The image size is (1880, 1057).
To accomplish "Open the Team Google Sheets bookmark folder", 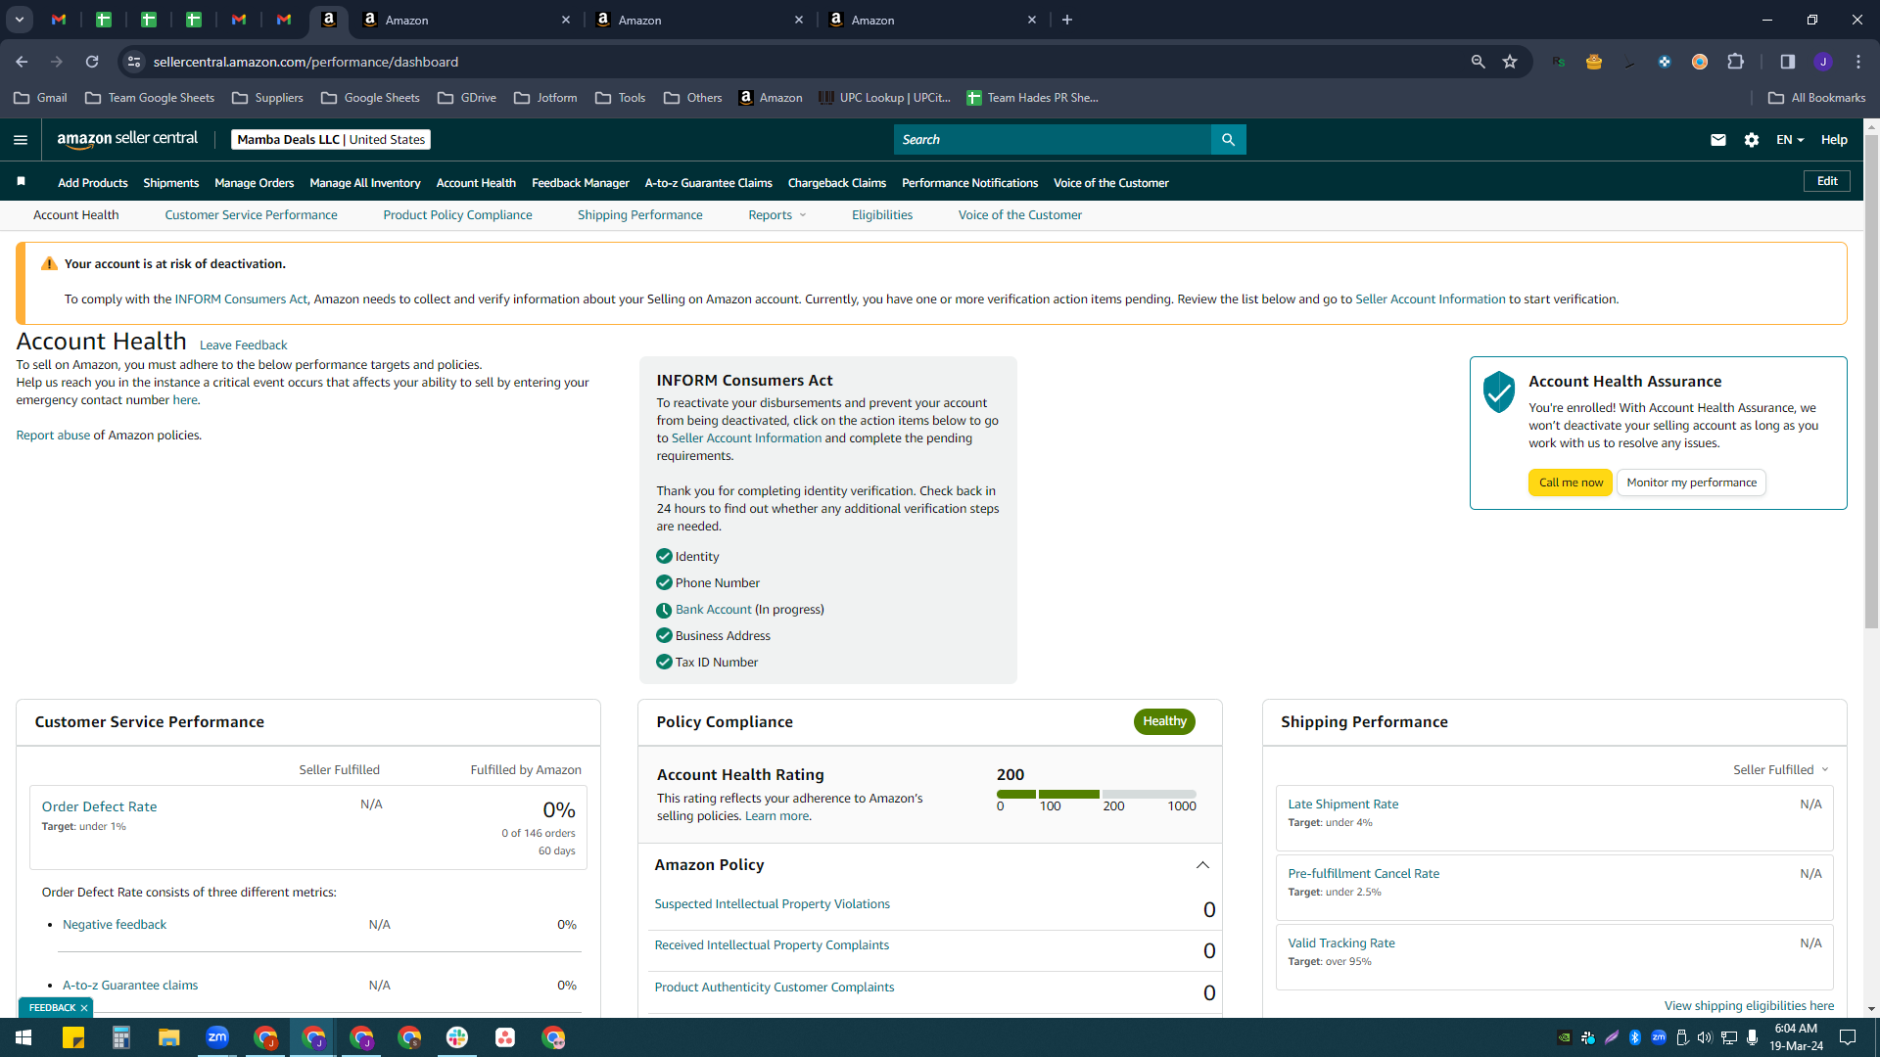I will click(150, 98).
